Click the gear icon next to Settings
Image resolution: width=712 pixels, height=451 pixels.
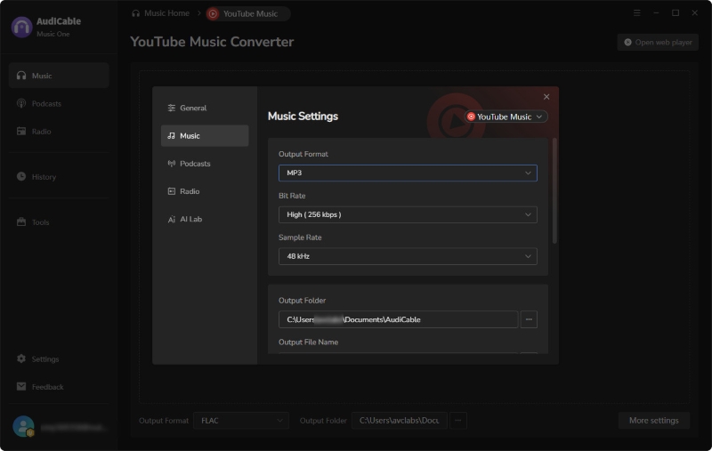tap(21, 358)
